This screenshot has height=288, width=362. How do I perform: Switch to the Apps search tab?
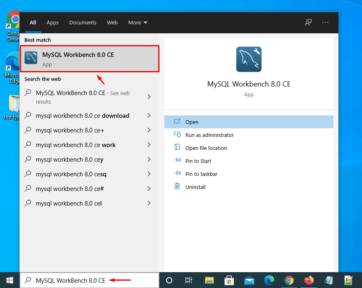[x=52, y=23]
